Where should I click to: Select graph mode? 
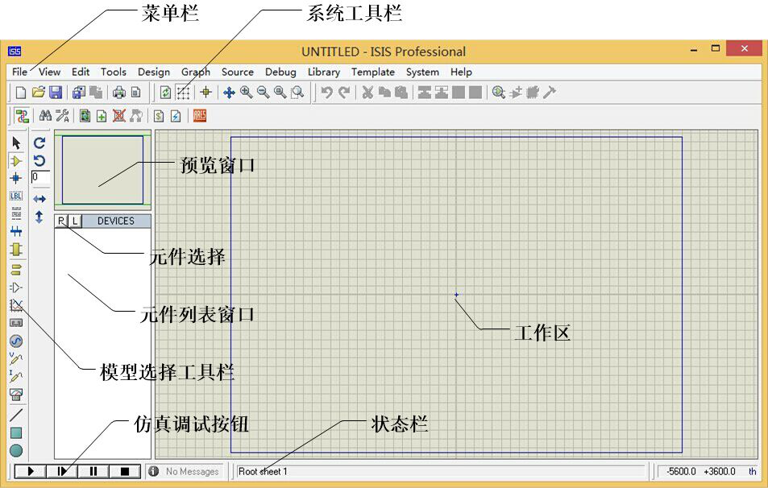[x=16, y=305]
